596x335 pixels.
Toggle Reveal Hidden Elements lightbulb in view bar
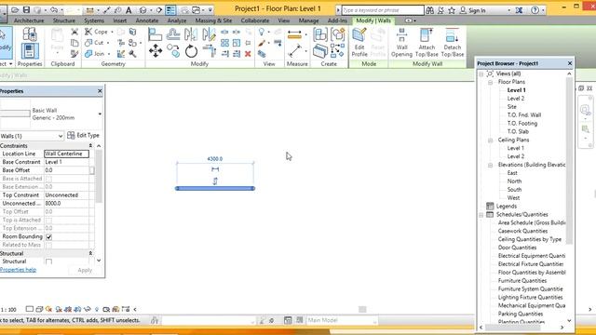pyautogui.click(x=97, y=309)
